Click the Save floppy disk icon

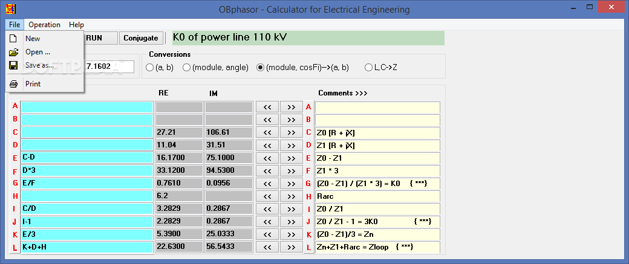[13, 65]
